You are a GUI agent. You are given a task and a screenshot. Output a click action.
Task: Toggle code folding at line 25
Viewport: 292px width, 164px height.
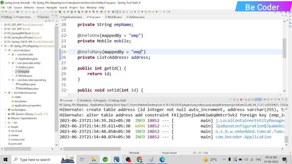point(67,51)
